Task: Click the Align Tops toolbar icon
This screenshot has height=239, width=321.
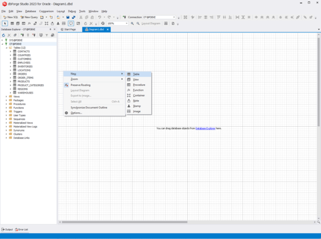Action: coord(218,17)
